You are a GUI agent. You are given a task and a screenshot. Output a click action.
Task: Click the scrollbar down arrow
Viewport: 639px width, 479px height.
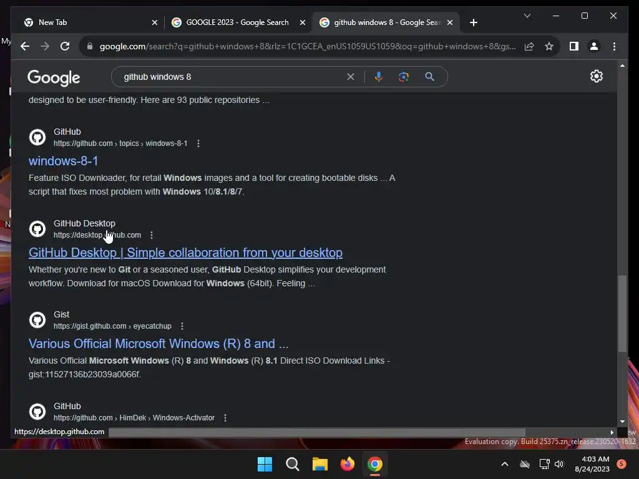622,422
